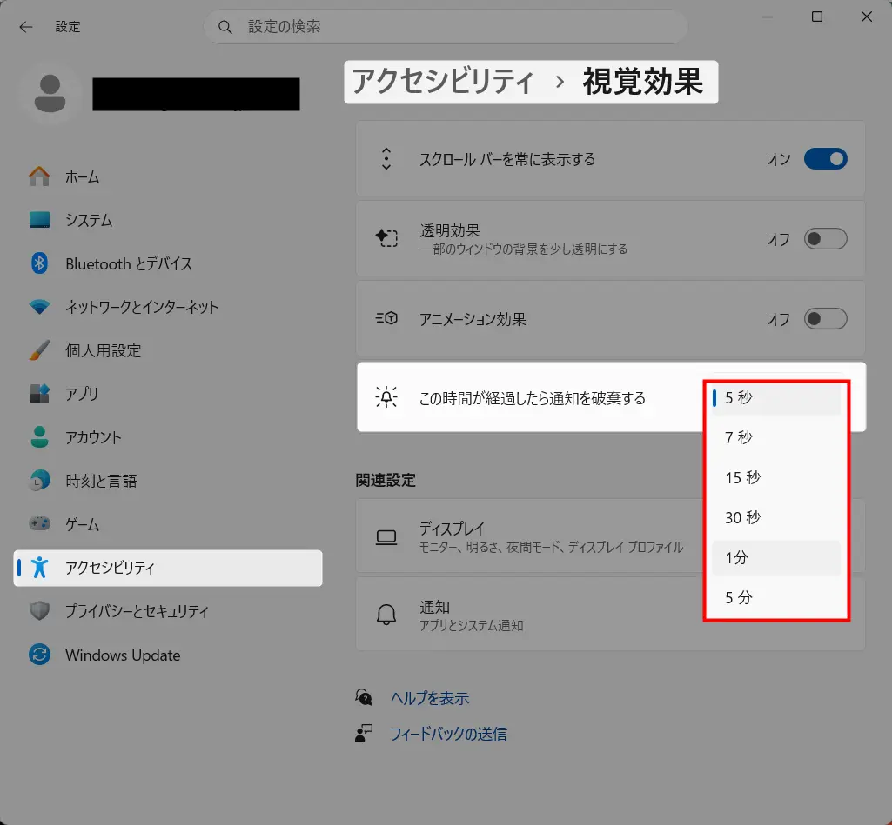Maximize the settings window
This screenshot has width=892, height=825.
(817, 17)
